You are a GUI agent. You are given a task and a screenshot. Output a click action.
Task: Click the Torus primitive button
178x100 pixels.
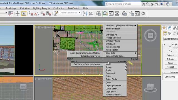(170, 63)
